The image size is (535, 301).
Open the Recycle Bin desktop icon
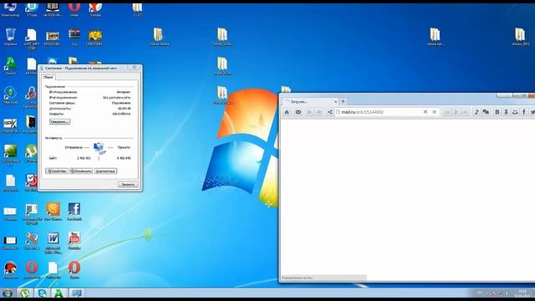pos(11,37)
